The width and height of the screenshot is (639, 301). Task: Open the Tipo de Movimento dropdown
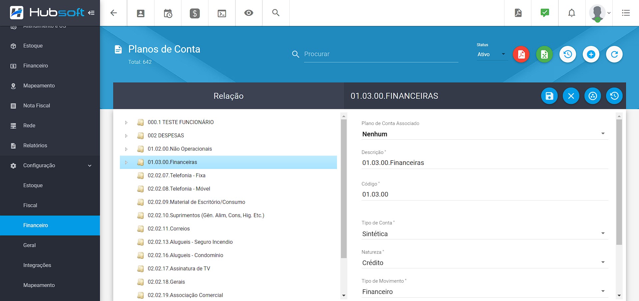pos(484,292)
